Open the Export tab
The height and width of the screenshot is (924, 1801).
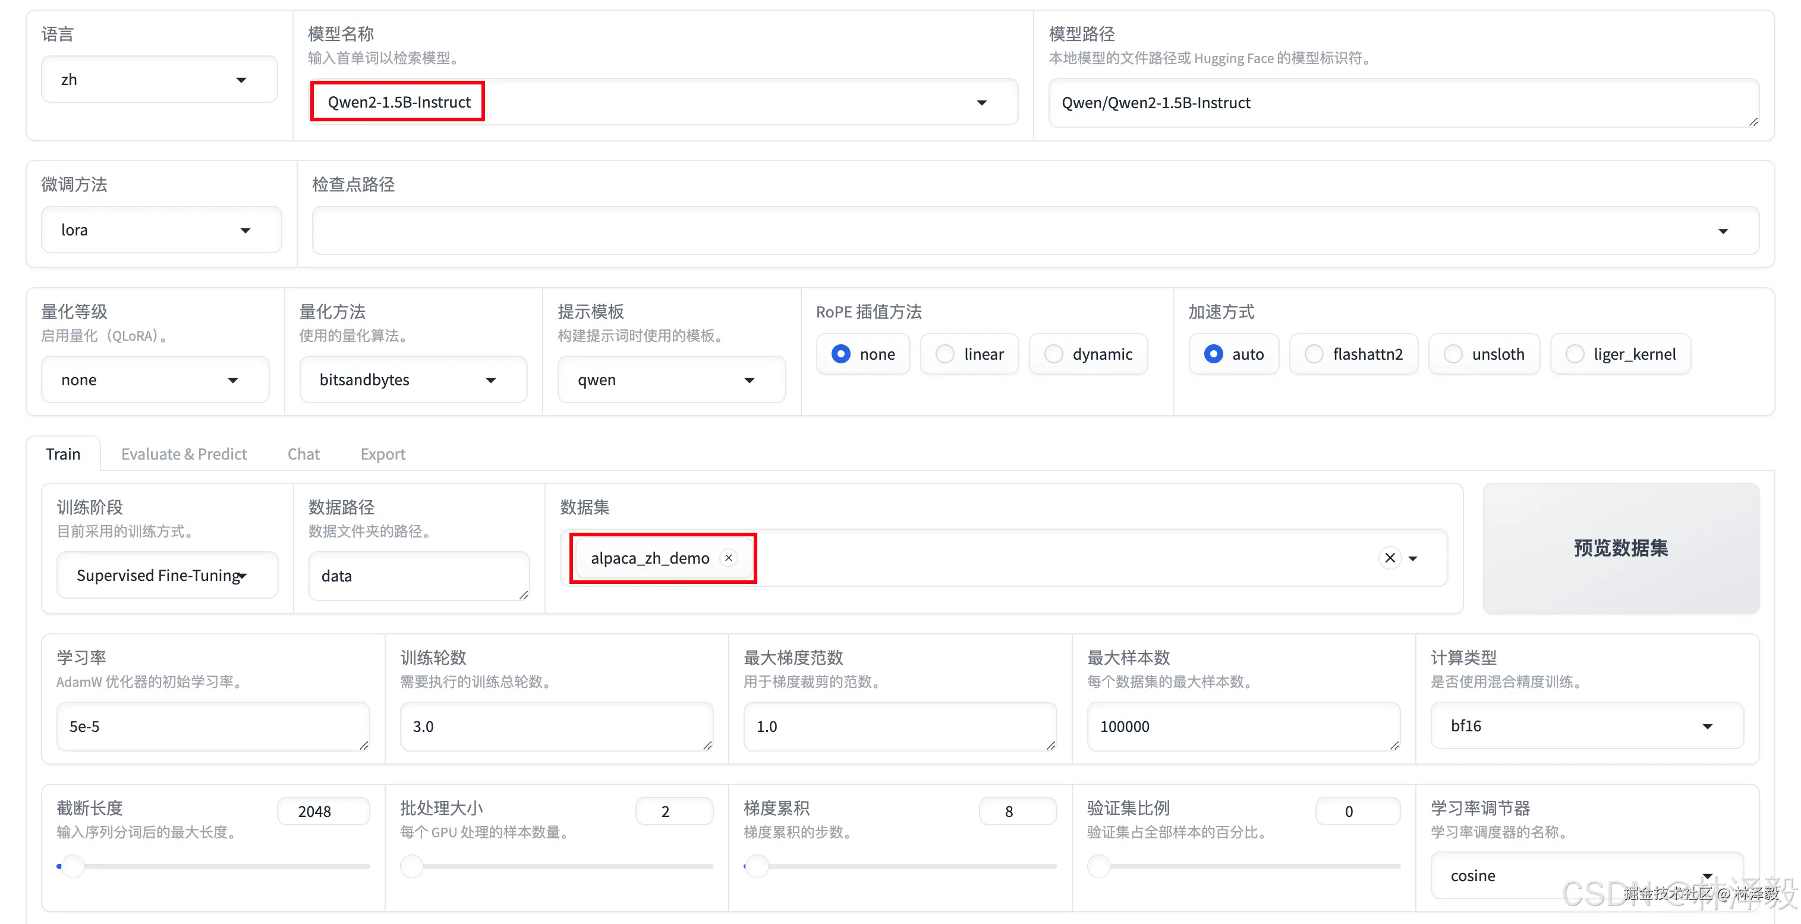[382, 453]
